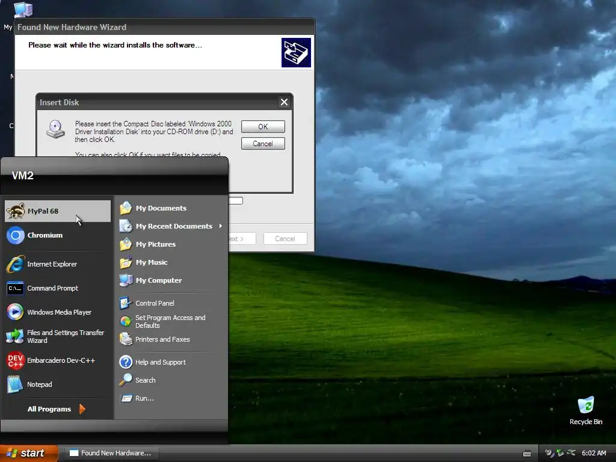
Task: Select the Notepad menu entry text
Action: point(39,384)
